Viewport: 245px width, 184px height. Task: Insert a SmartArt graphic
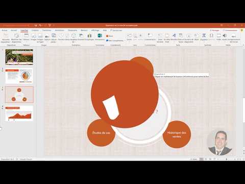click(81, 37)
